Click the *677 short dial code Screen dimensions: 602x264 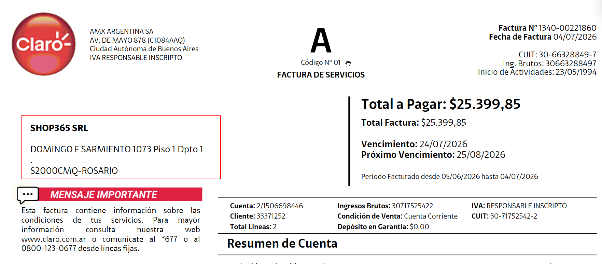point(169,239)
